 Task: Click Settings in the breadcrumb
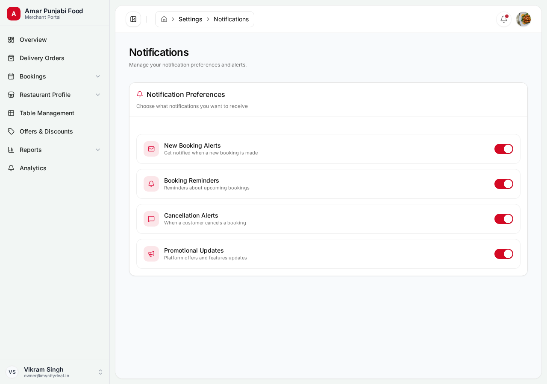coord(191,19)
